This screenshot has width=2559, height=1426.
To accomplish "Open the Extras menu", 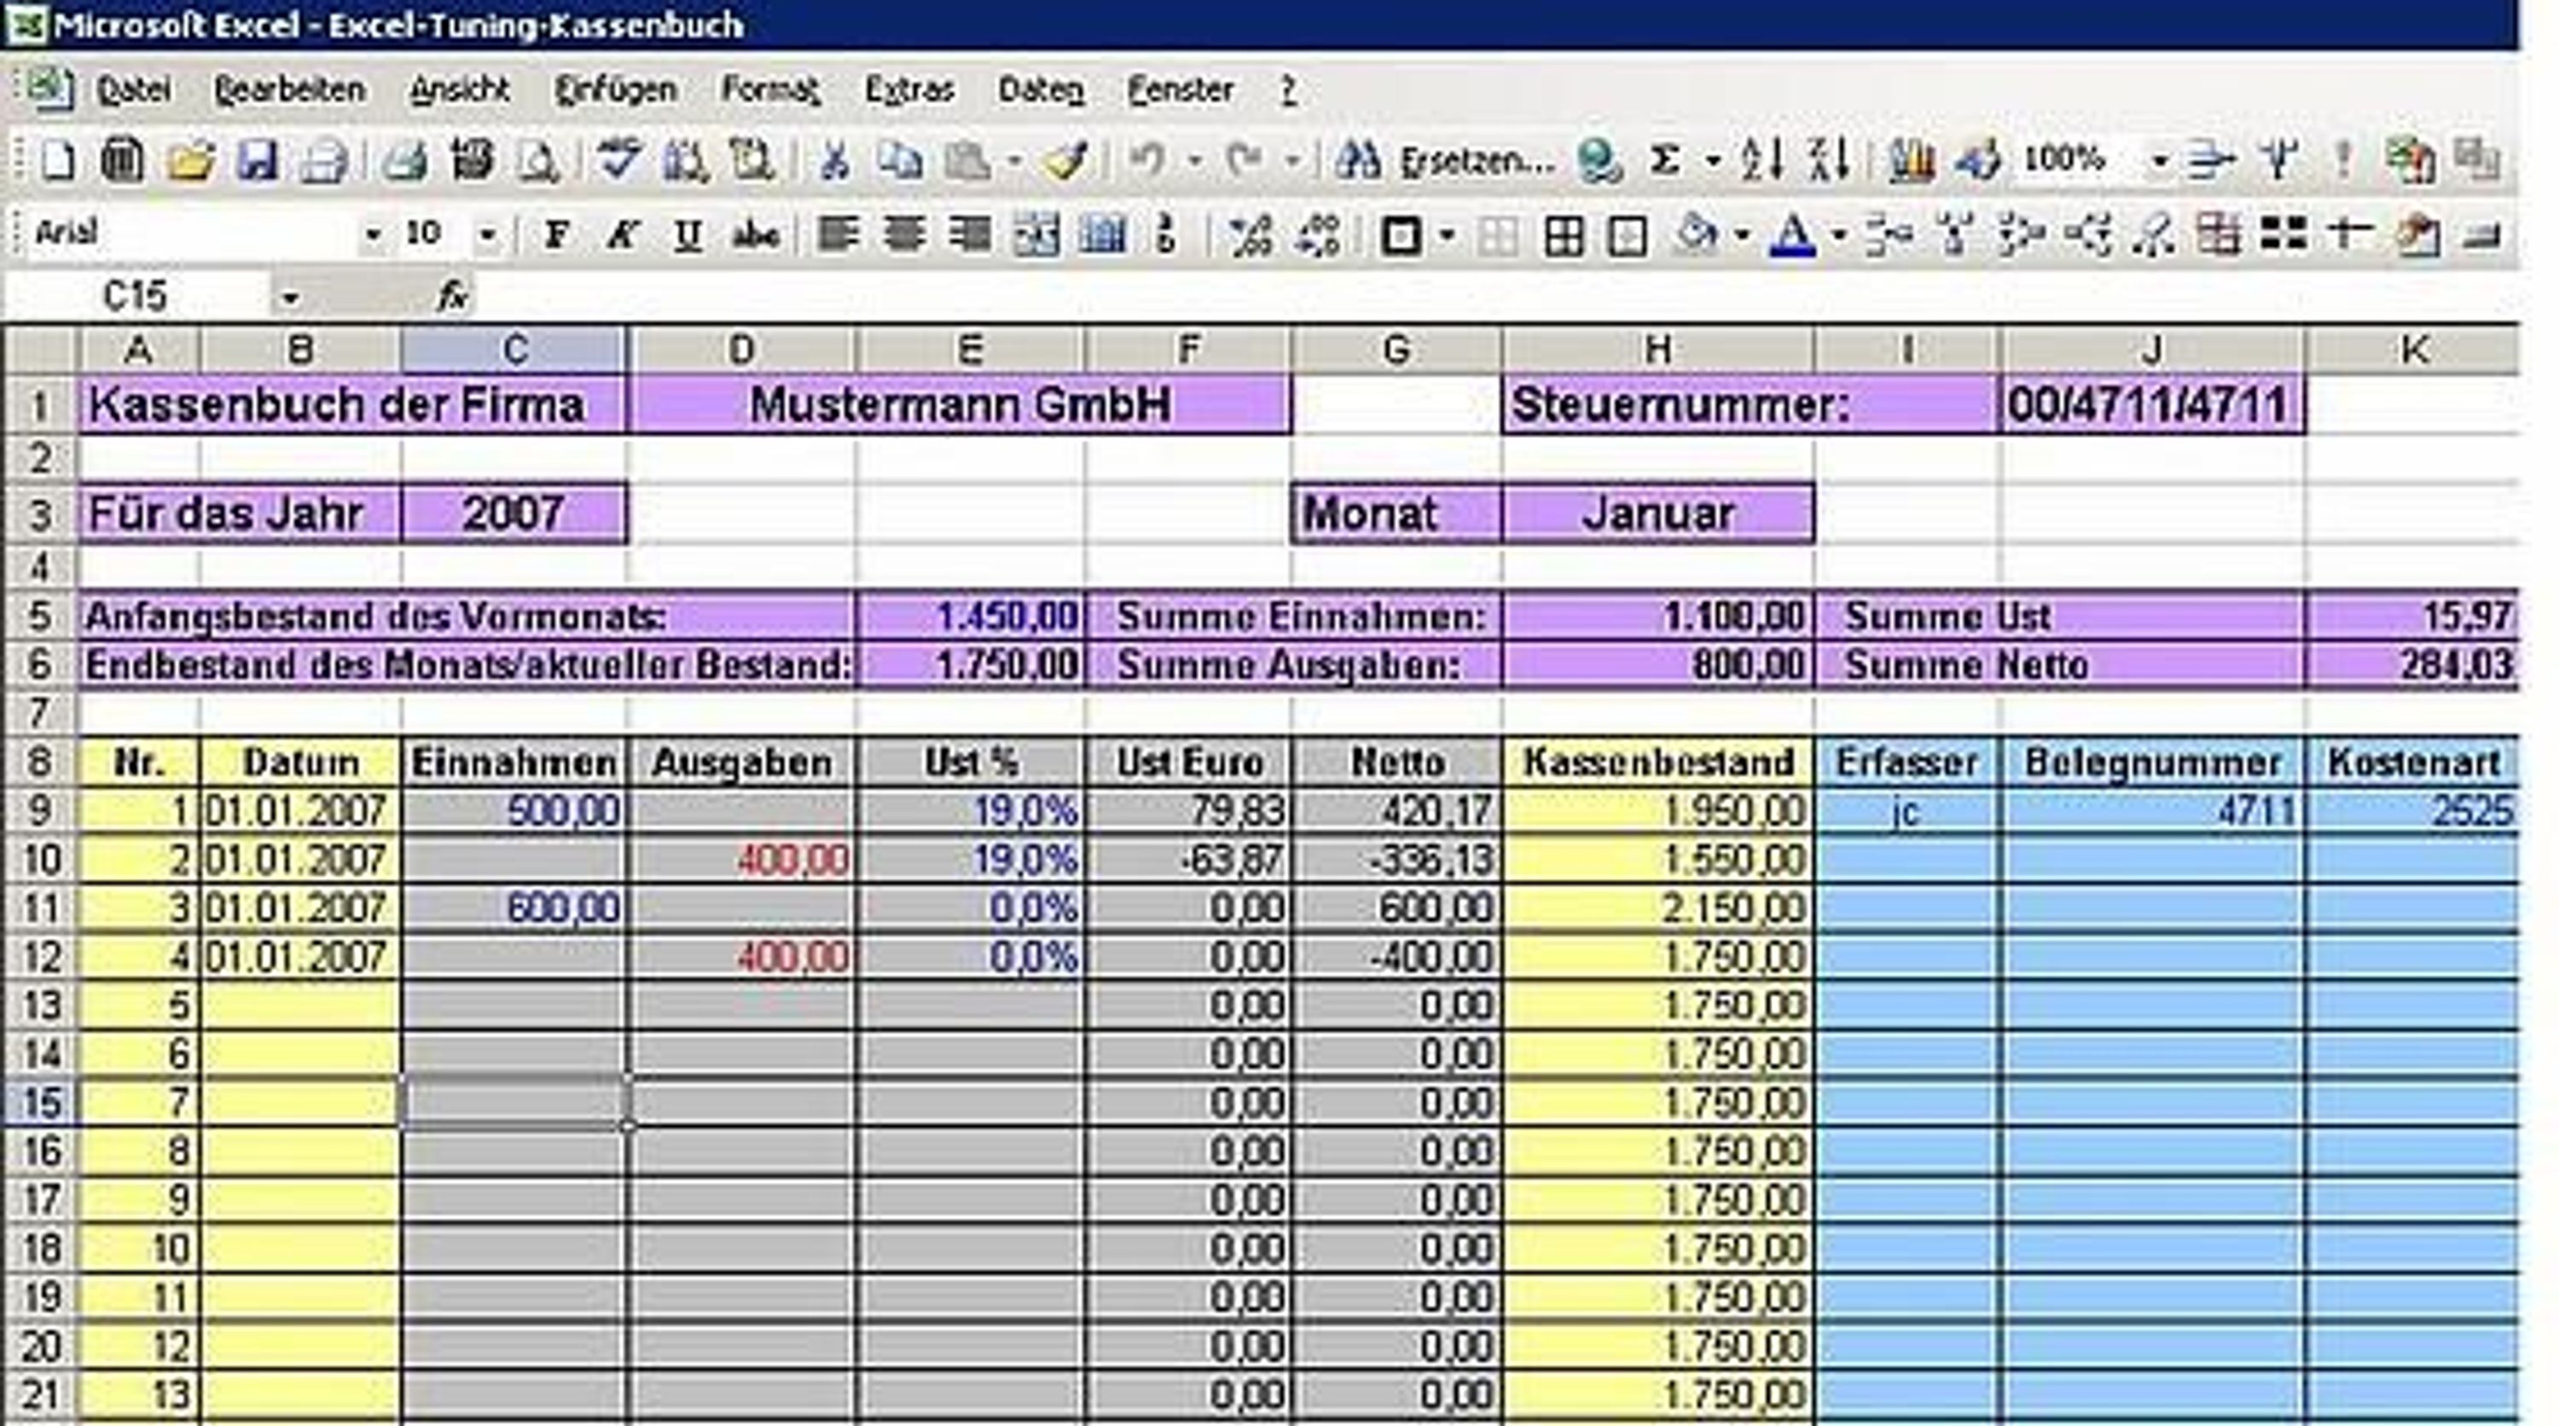I will 909,90.
